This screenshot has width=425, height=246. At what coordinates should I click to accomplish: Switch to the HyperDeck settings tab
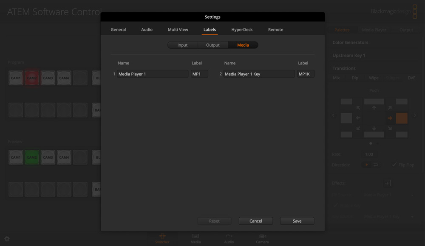(242, 30)
